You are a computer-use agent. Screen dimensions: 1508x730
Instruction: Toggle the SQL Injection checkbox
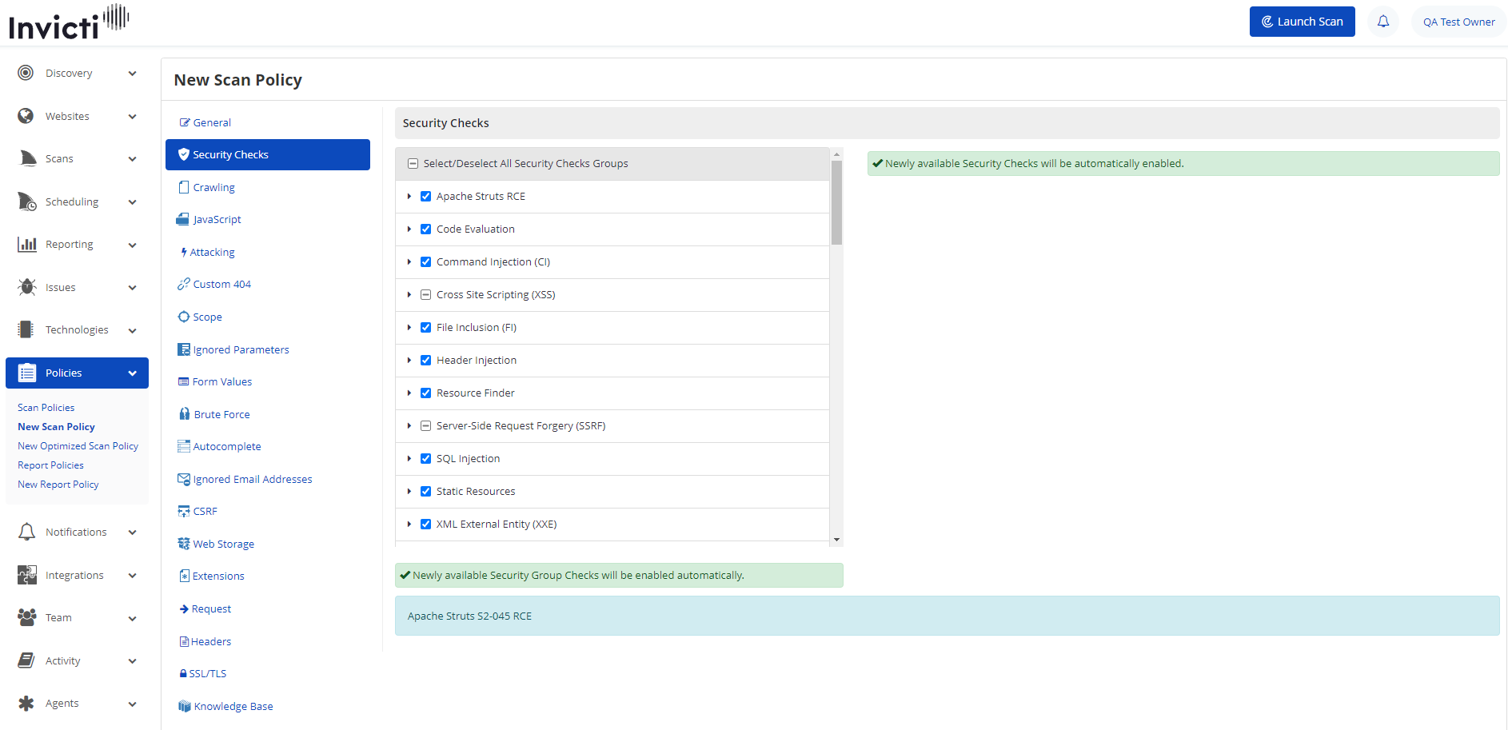coord(425,459)
